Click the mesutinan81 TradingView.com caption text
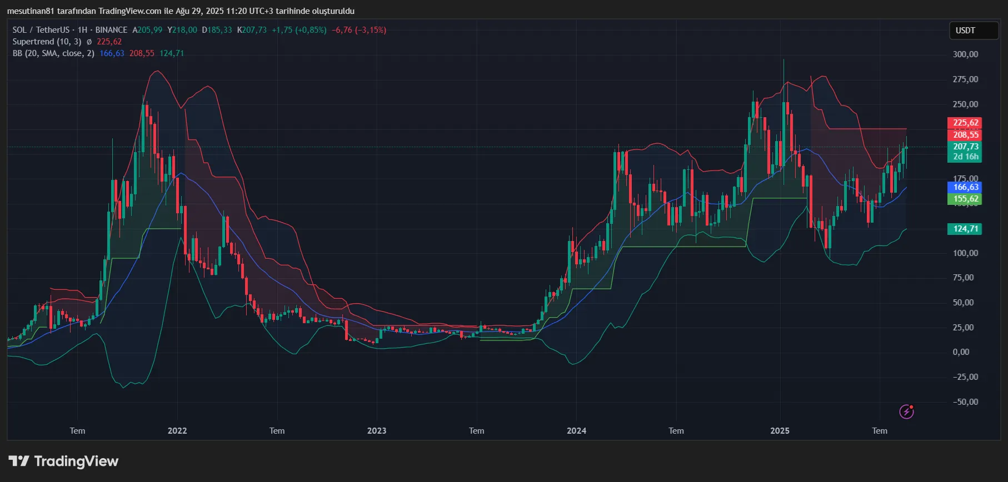The height and width of the screenshot is (482, 1008). pyautogui.click(x=181, y=11)
